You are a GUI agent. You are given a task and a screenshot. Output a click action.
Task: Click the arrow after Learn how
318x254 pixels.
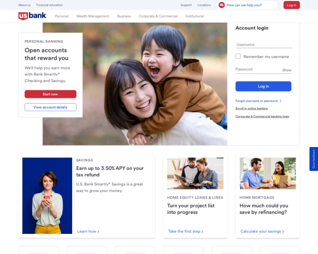(99, 232)
